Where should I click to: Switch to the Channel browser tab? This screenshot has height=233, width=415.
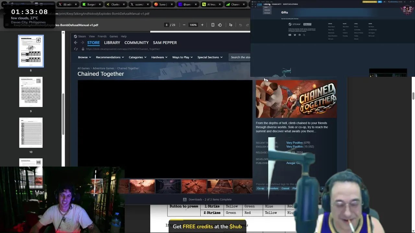click(235, 5)
